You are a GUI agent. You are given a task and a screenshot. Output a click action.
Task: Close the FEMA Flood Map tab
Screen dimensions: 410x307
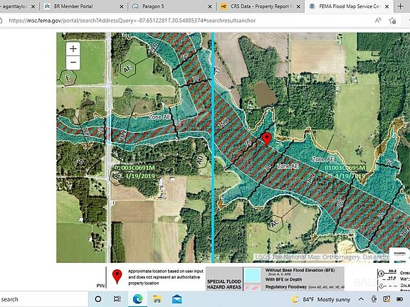[x=387, y=7]
